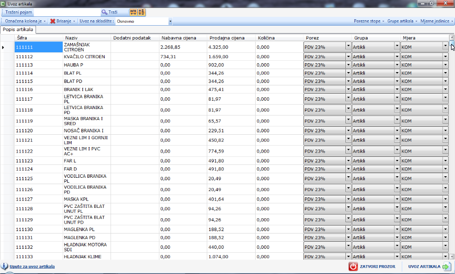
Task: Open Označena kolona je dropdown
Action: click(x=25, y=21)
